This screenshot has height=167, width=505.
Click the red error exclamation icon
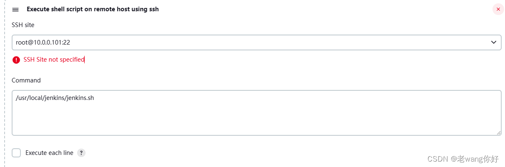[16, 60]
